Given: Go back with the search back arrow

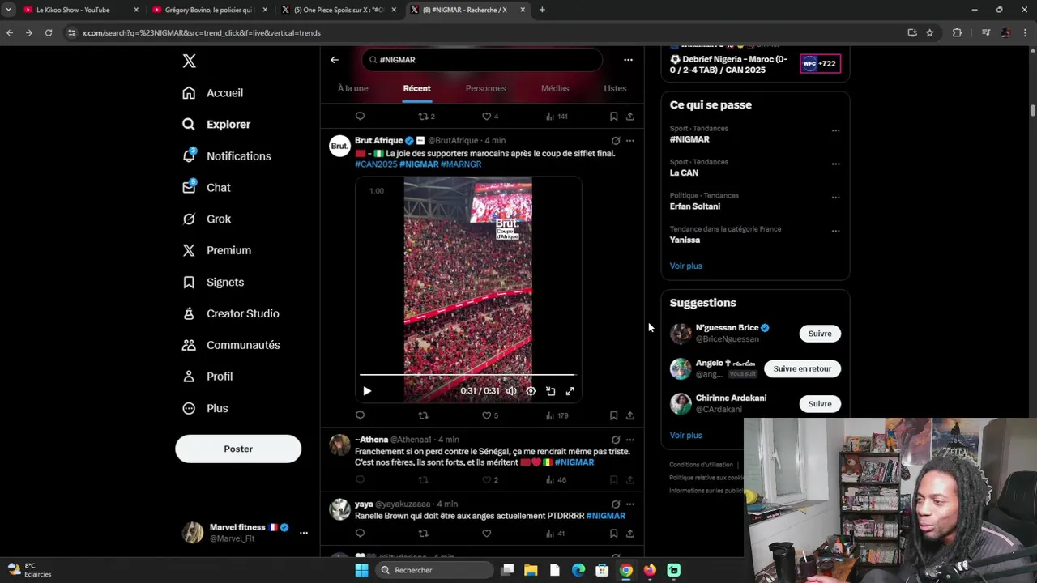Looking at the screenshot, I should [335, 60].
